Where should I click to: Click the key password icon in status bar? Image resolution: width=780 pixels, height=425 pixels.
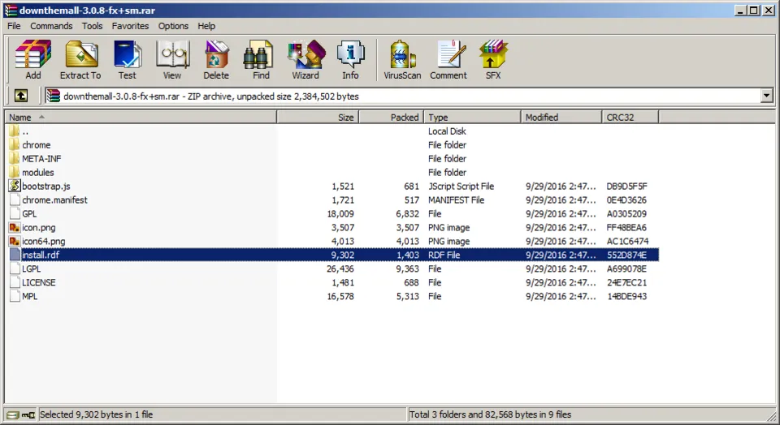pos(28,414)
